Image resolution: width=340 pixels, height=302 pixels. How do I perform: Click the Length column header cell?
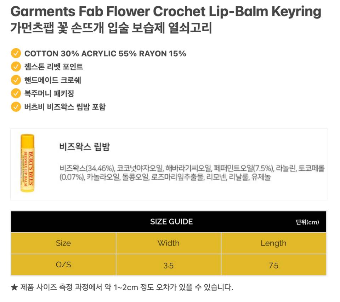pos(273,243)
